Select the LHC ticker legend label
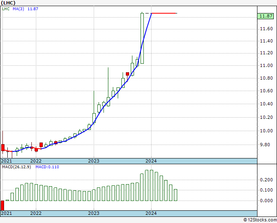 tap(6, 9)
